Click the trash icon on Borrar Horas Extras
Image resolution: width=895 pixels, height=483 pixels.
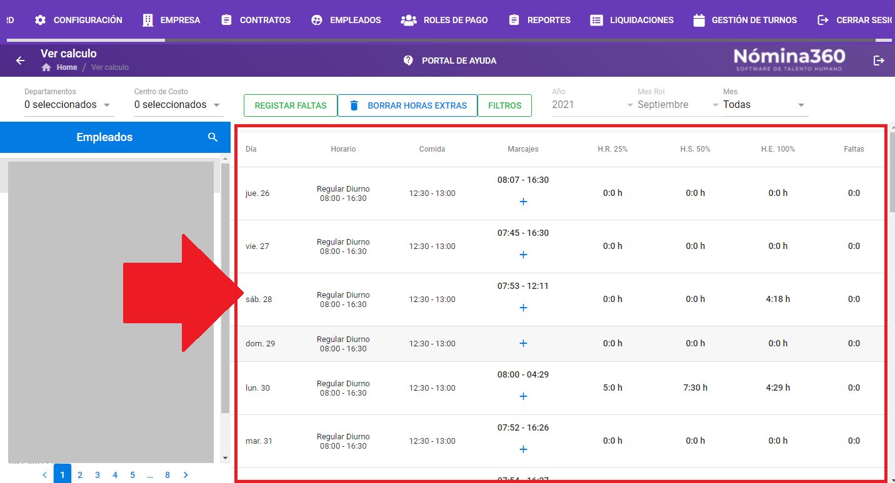pos(354,105)
